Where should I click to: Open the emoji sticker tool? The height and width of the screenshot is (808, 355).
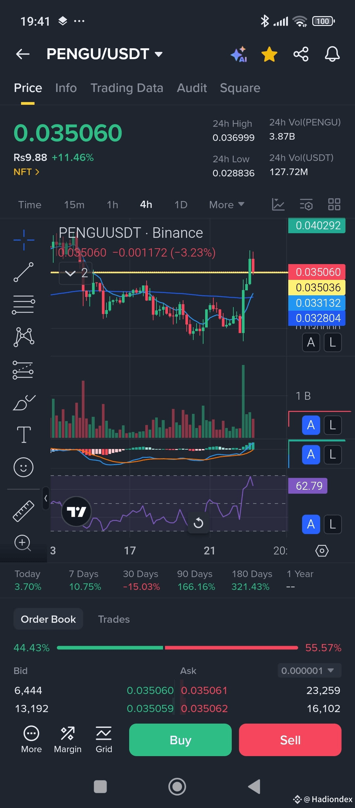click(23, 467)
